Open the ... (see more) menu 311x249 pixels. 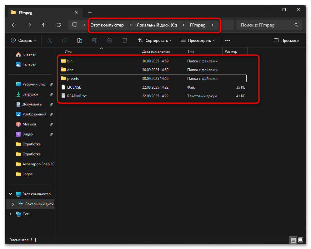click(x=228, y=40)
